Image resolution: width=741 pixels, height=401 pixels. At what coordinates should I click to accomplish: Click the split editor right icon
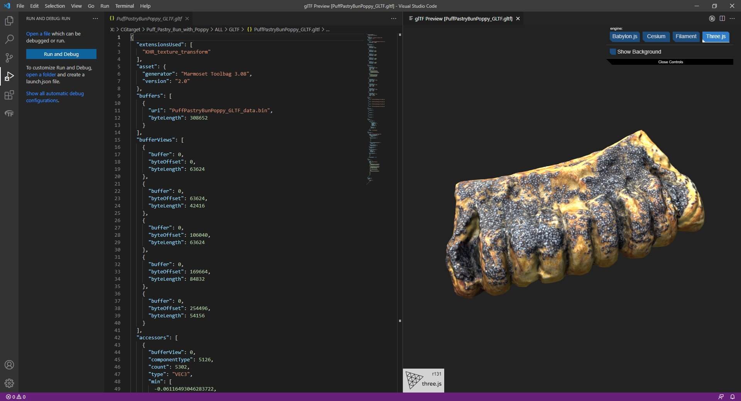(722, 19)
